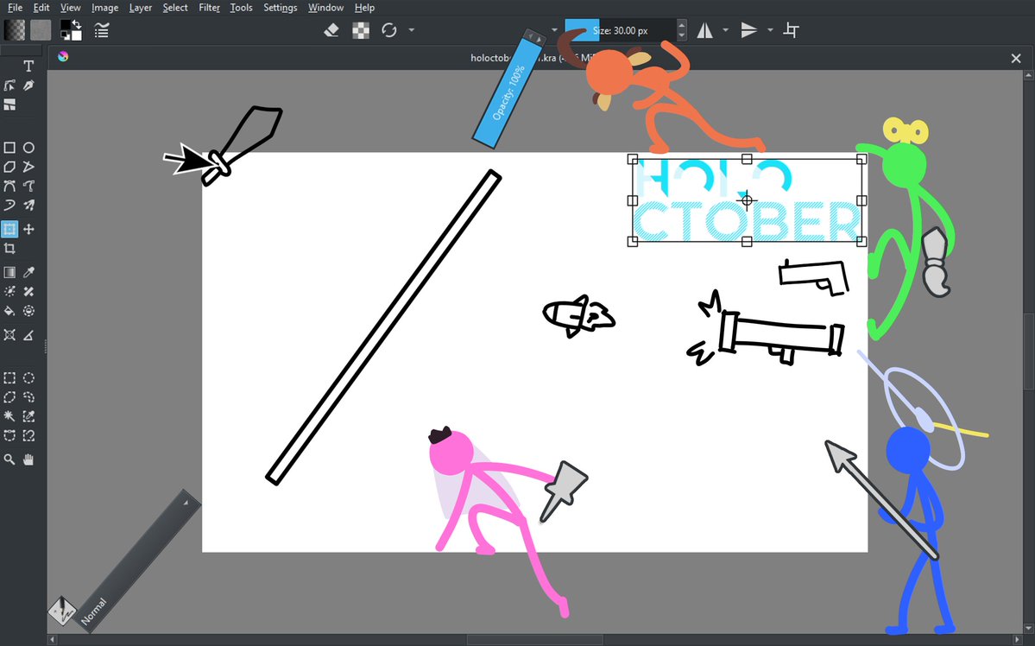Select the Text tool
The image size is (1035, 646).
[x=28, y=66]
